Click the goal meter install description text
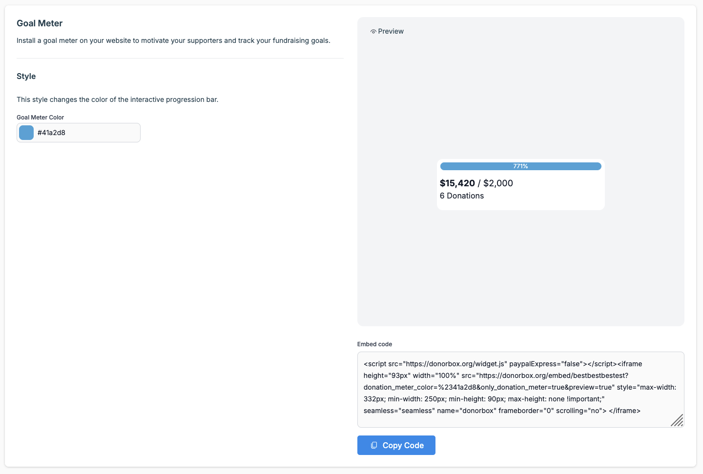Image resolution: width=703 pixels, height=474 pixels. pos(173,40)
